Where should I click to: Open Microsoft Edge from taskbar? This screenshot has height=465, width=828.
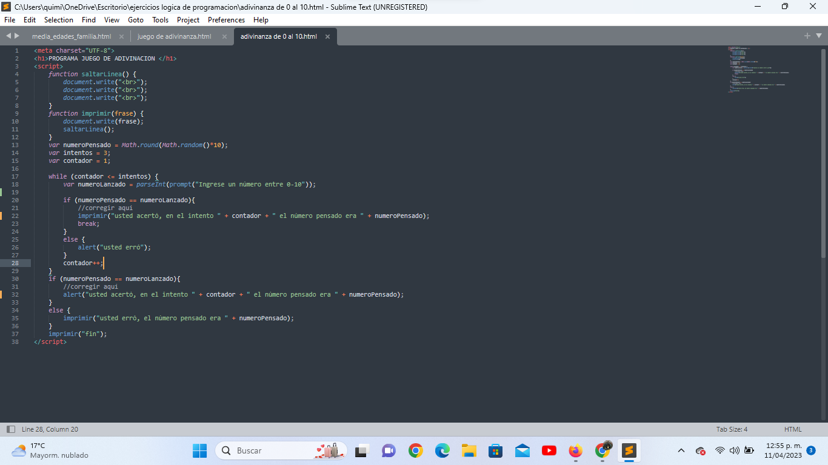[x=442, y=450]
